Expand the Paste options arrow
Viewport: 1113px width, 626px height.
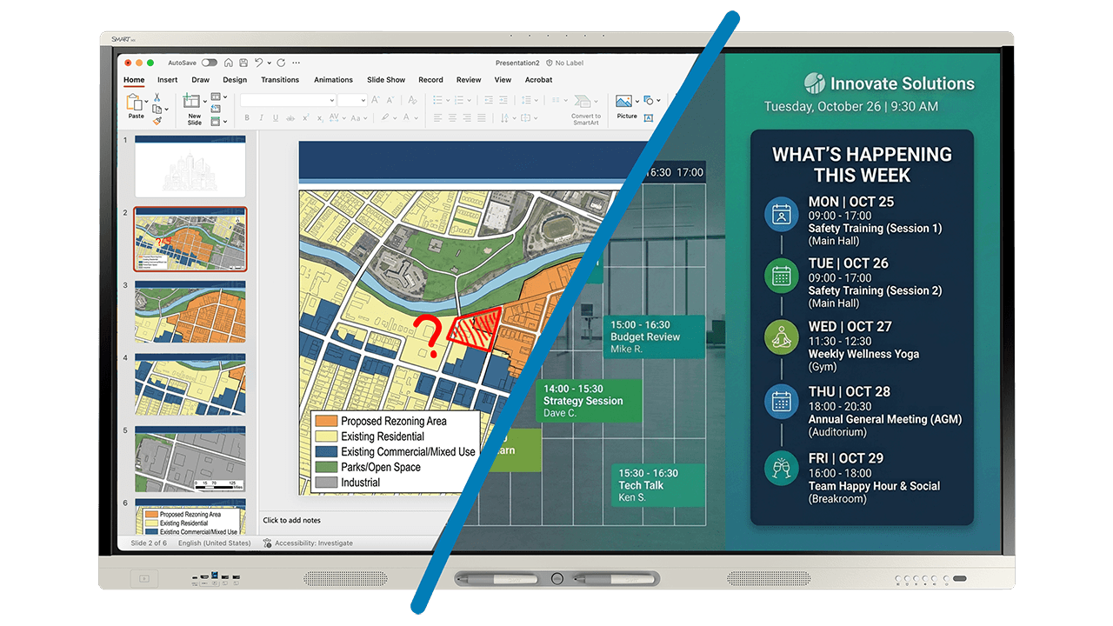pos(146,103)
